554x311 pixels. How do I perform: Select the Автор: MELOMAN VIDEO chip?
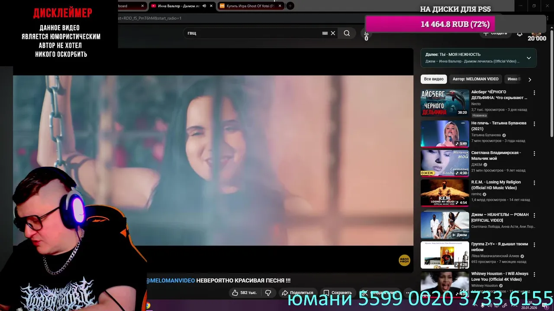click(475, 79)
